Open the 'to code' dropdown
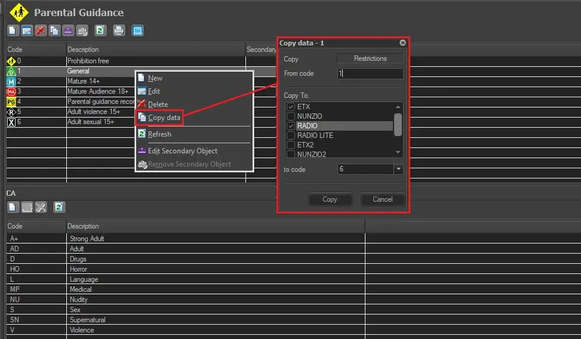581x339 pixels. pos(398,169)
